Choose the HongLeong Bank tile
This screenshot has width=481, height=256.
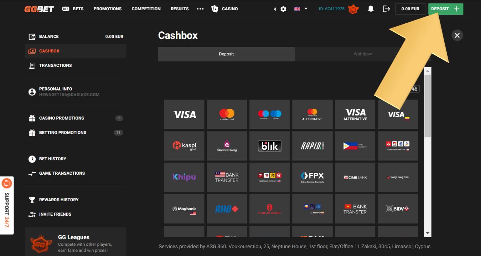pyautogui.click(x=398, y=177)
